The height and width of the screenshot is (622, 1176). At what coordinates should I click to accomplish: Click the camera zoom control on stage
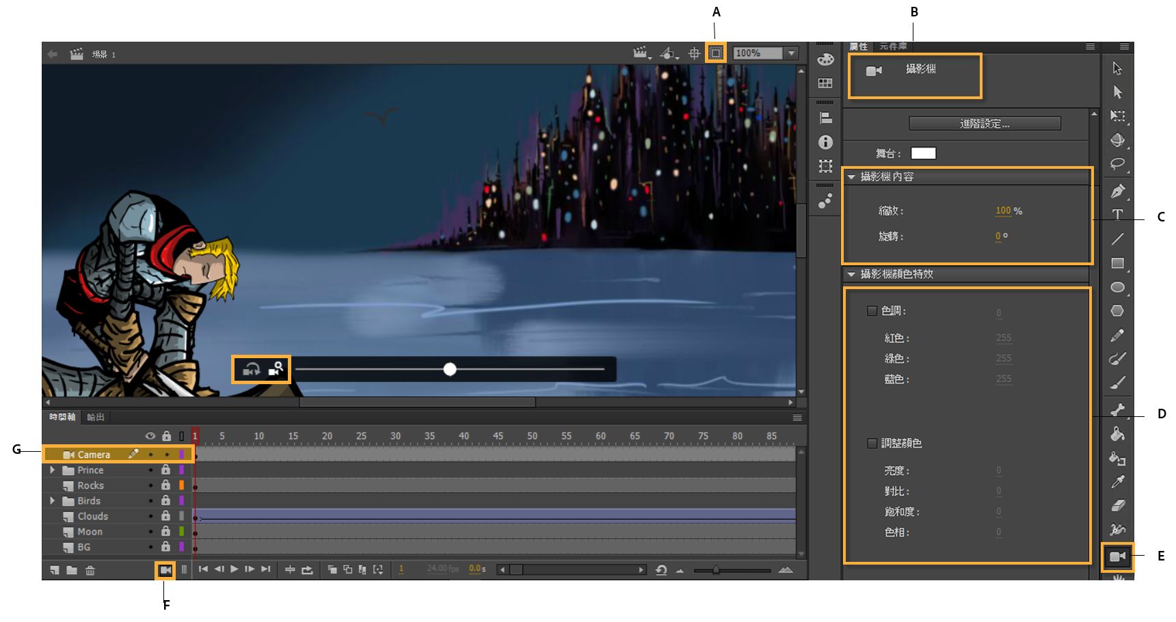(276, 370)
